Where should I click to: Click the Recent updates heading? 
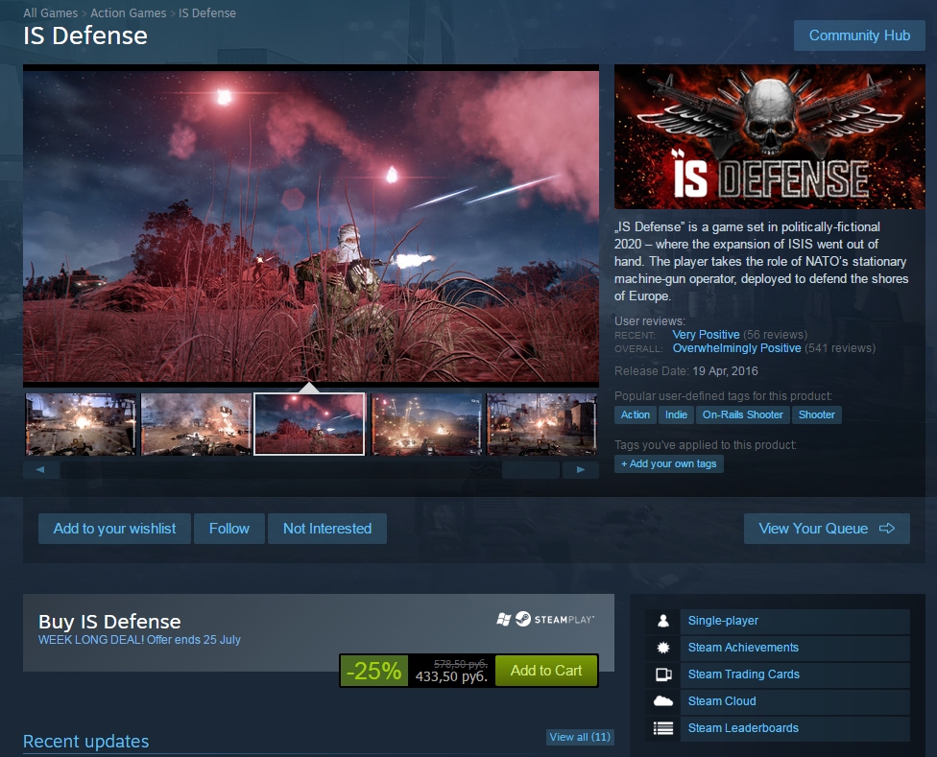pyautogui.click(x=86, y=741)
